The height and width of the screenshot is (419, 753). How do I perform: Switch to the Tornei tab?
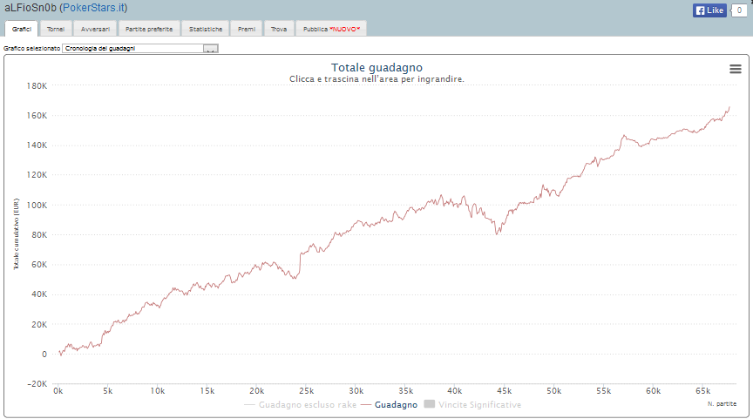56,29
